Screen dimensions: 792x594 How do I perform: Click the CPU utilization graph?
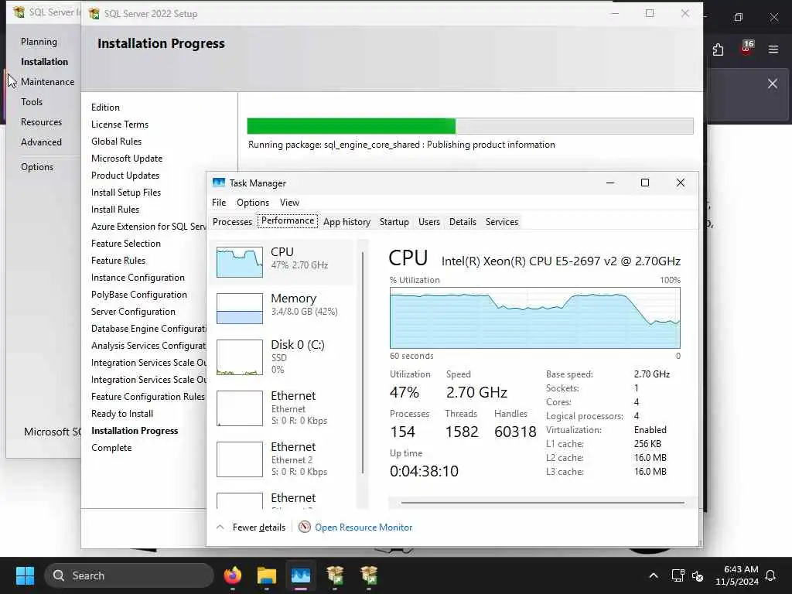tap(535, 318)
